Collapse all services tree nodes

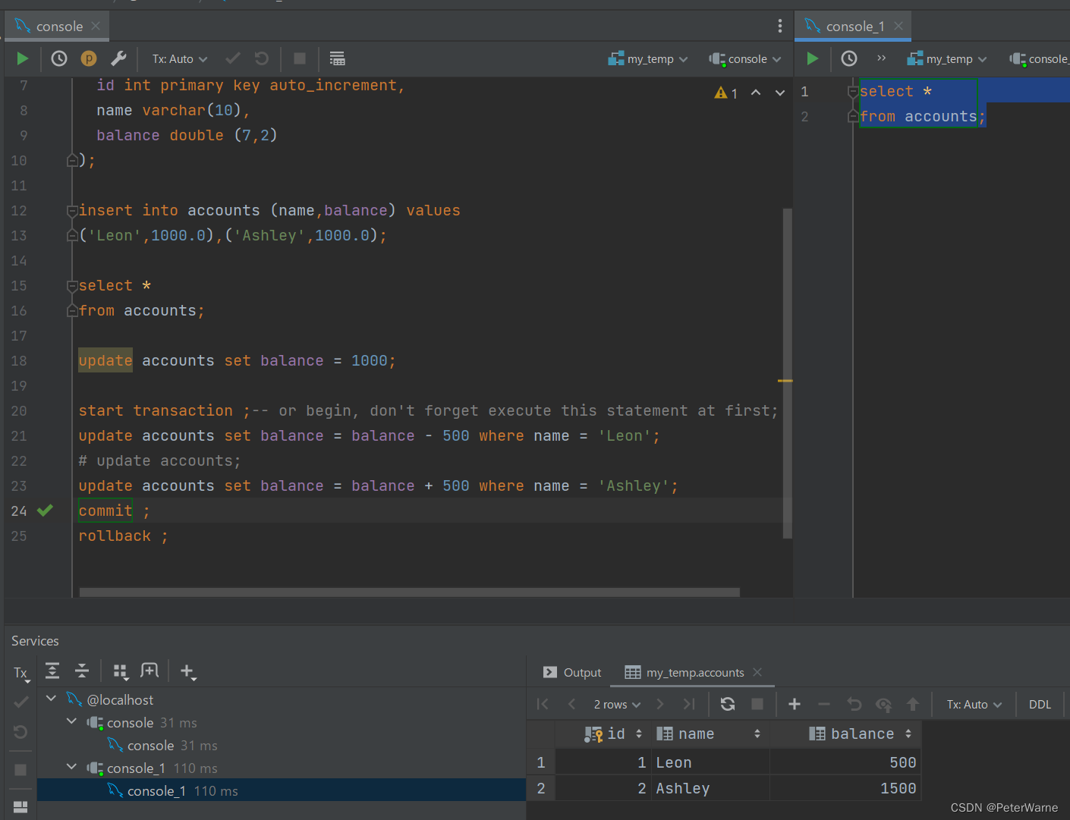pos(82,671)
